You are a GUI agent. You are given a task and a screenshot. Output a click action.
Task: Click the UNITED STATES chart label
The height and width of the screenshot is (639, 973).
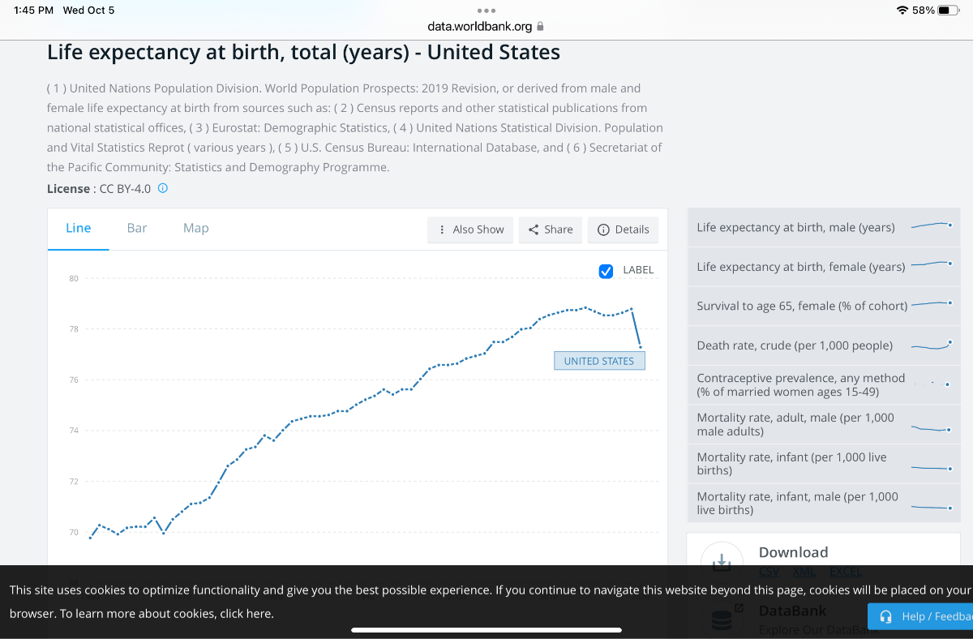pyautogui.click(x=599, y=361)
